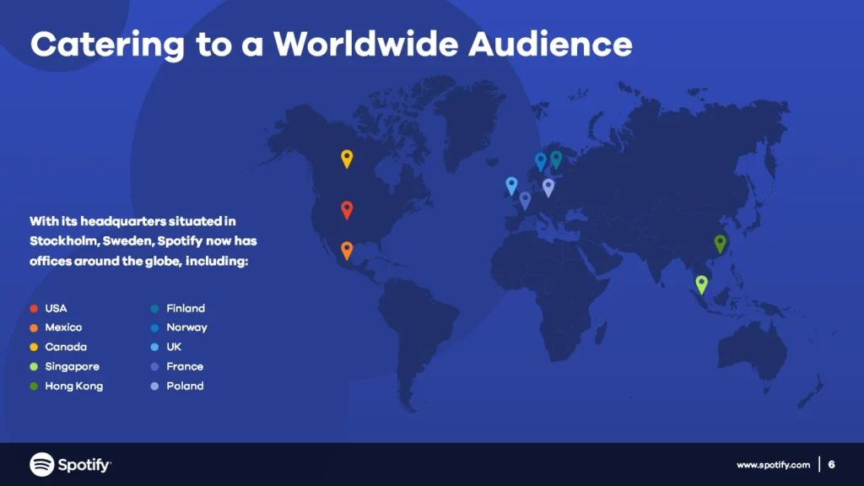Screen dimensions: 864x486
Task: Click the dark green Hong Kong legend dot
Action: 34,386
